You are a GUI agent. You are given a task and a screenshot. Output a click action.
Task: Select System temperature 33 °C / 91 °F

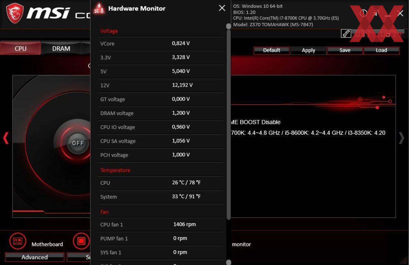coord(186,196)
